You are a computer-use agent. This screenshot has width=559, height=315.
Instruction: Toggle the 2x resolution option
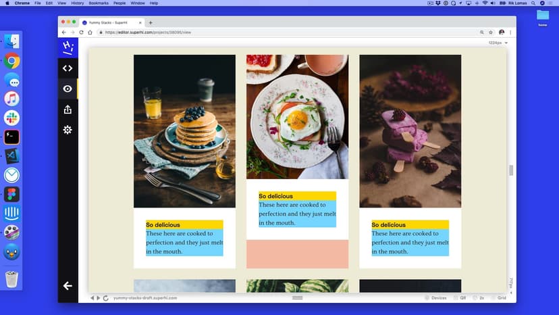pyautogui.click(x=479, y=298)
